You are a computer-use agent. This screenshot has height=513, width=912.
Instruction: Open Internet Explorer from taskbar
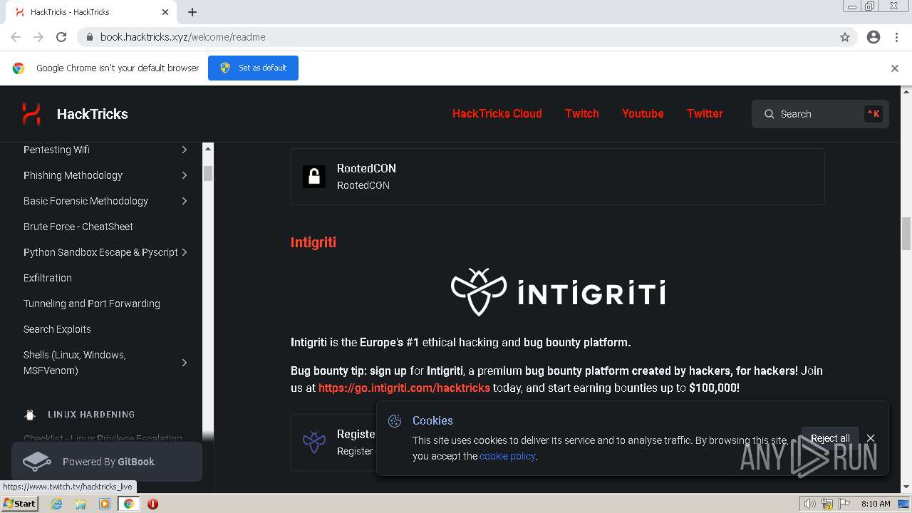57,504
